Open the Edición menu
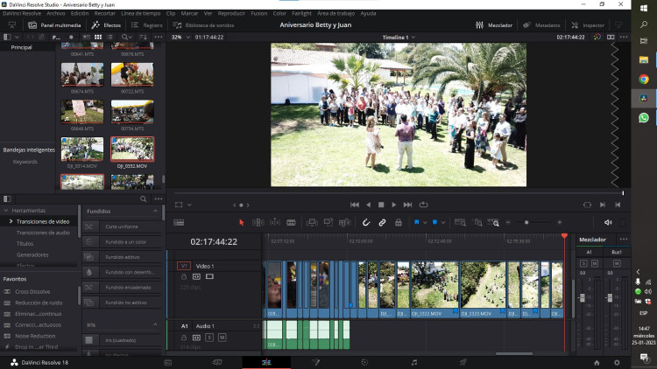This screenshot has width=657, height=369. [80, 13]
